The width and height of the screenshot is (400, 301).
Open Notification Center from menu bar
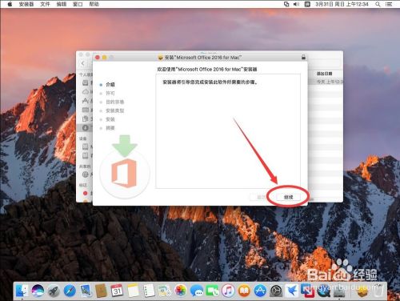389,4
